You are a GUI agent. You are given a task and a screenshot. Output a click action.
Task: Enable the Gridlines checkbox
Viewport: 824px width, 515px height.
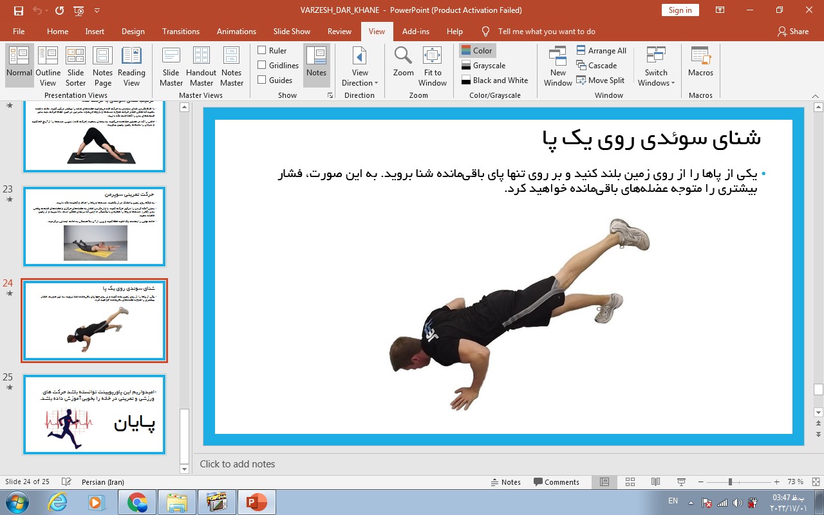[x=262, y=65]
